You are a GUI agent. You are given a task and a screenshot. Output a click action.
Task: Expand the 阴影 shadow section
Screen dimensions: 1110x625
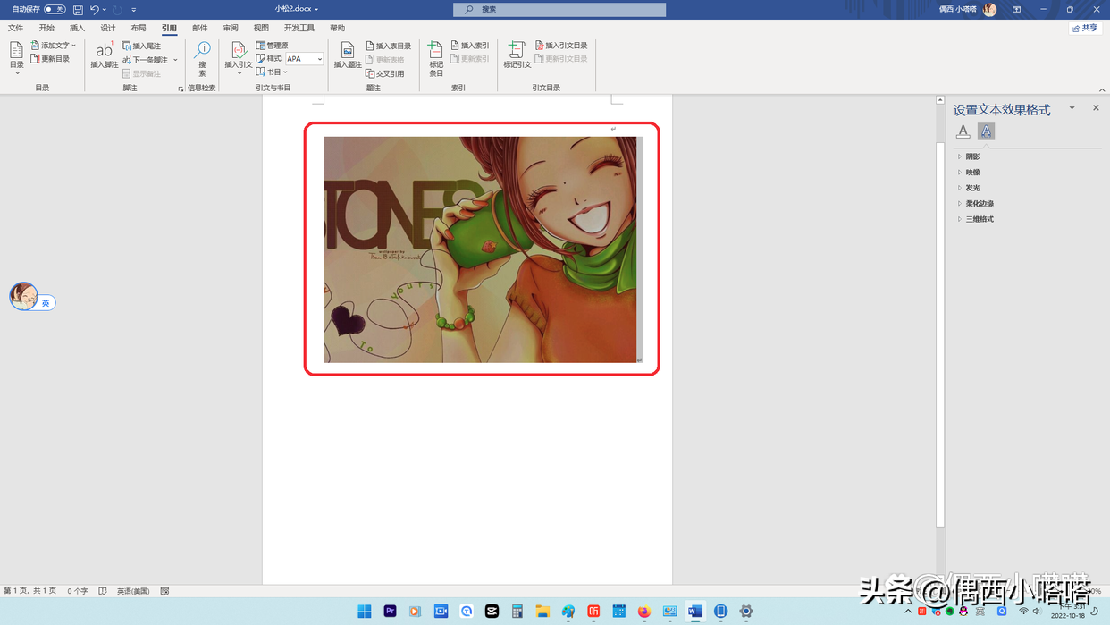coord(972,156)
